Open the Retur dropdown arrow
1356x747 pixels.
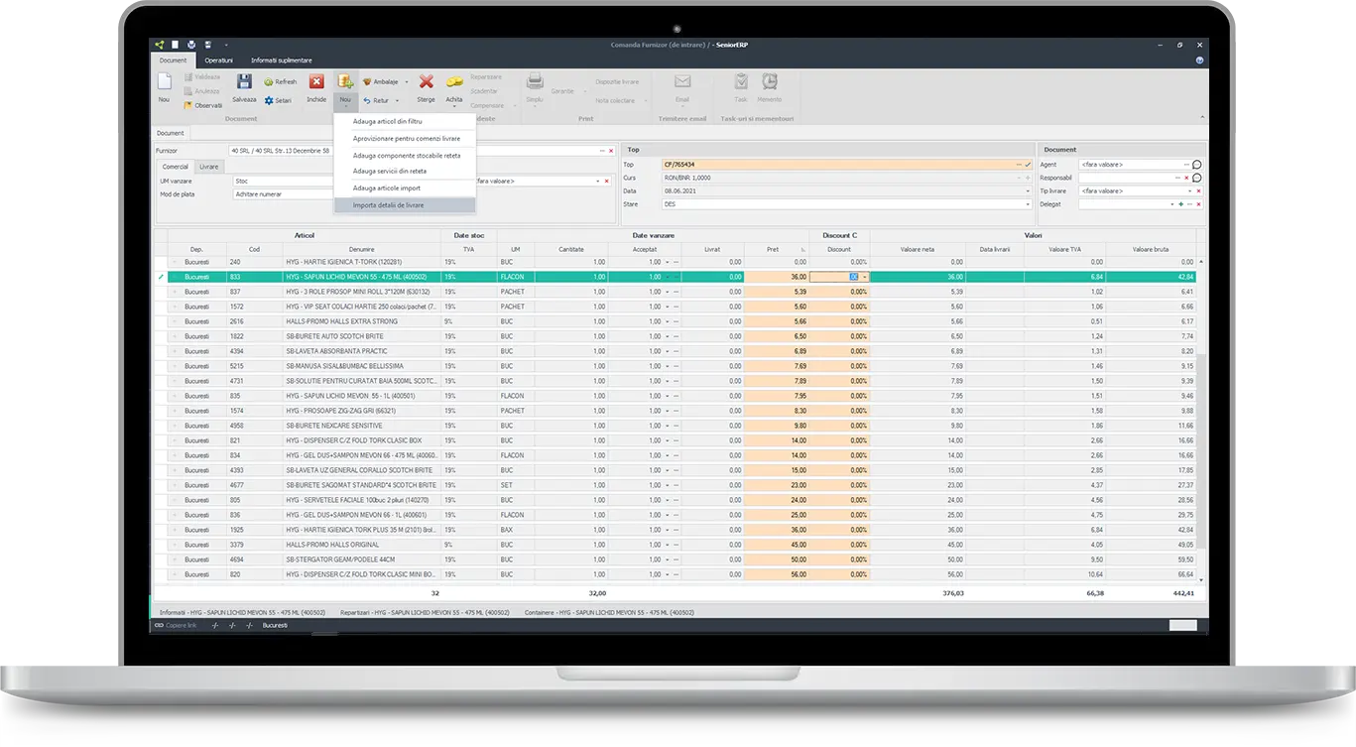(397, 100)
